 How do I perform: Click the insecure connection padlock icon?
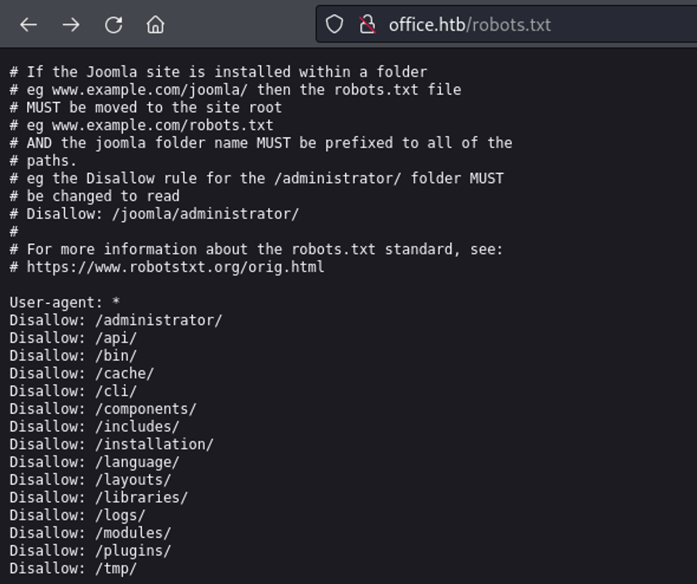pos(367,24)
